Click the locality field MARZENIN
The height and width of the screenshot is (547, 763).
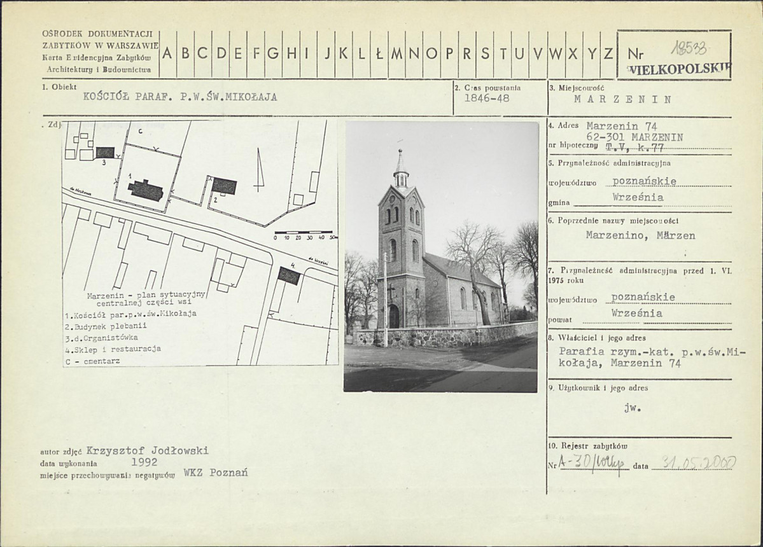(623, 100)
